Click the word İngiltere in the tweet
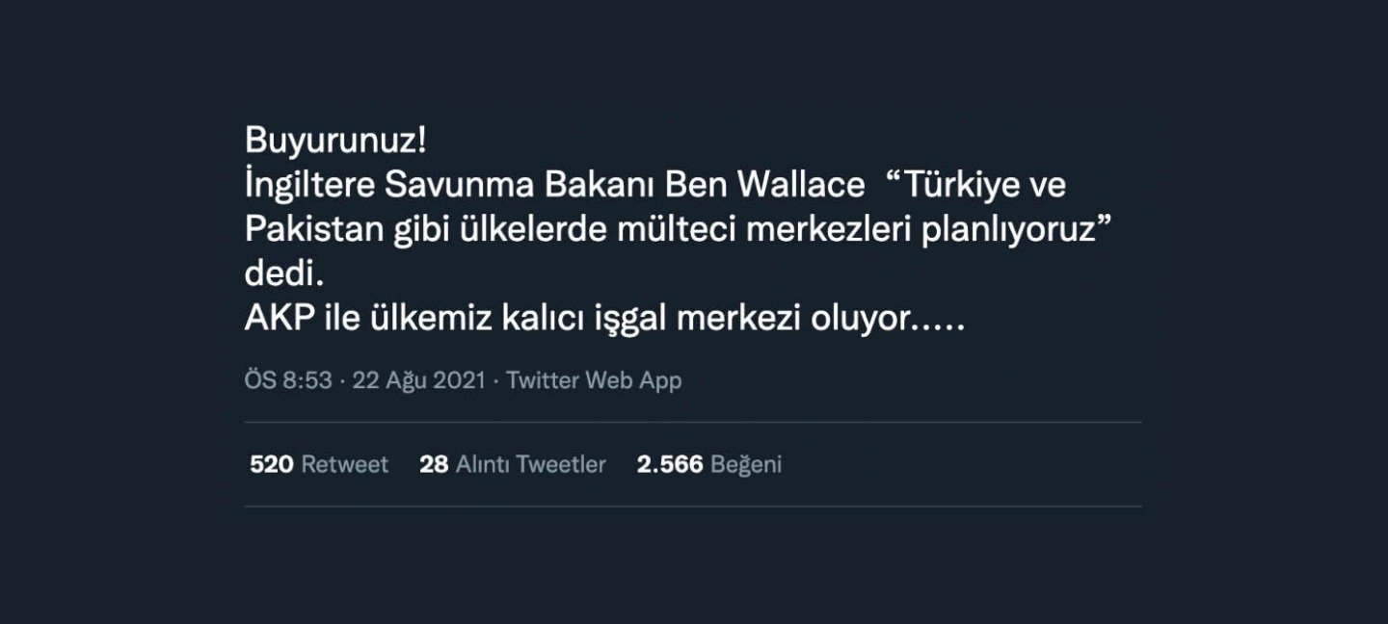 [309, 185]
